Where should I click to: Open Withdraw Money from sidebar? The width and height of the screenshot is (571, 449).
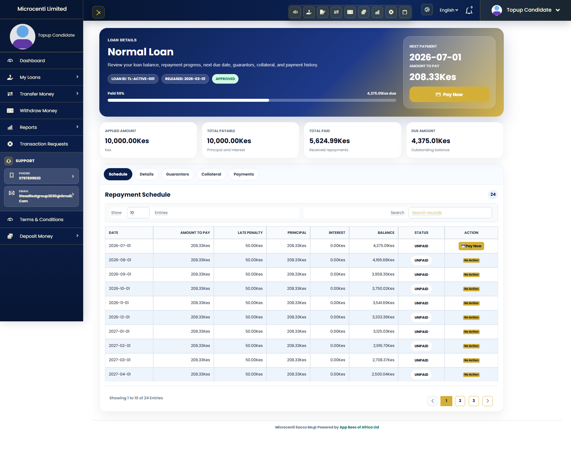[41, 111]
